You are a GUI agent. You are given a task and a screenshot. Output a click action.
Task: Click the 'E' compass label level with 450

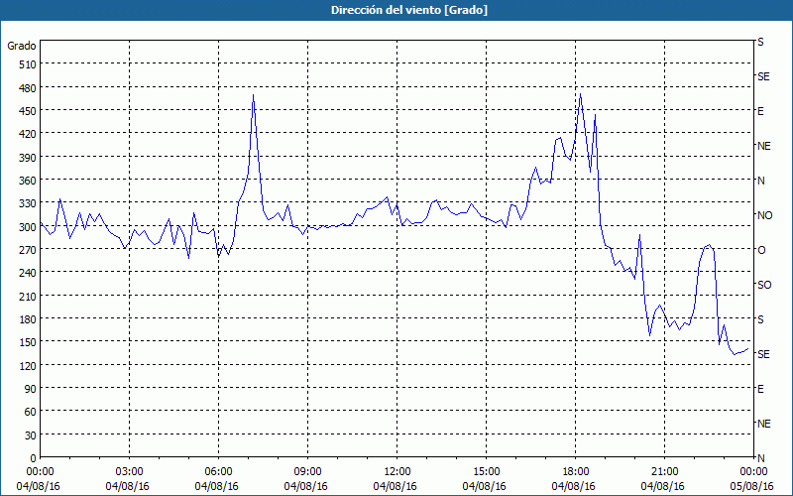[x=760, y=111]
